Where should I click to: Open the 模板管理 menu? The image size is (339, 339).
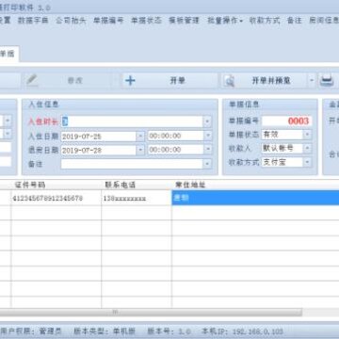click(x=184, y=21)
